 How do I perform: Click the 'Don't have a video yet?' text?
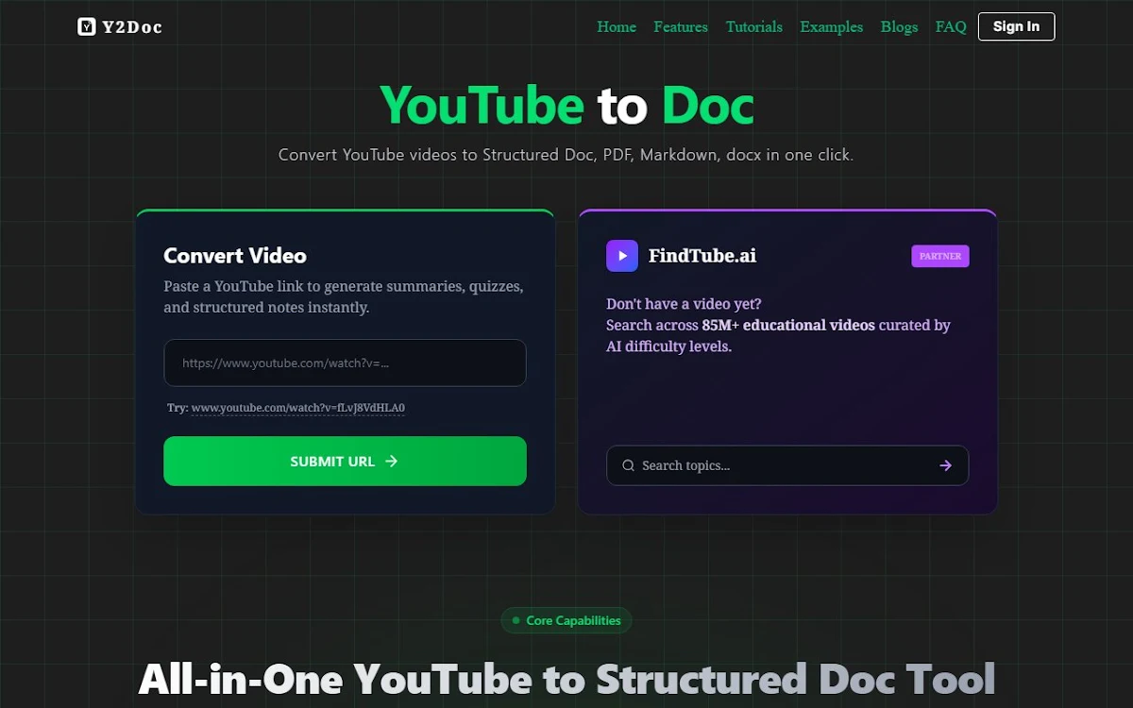pyautogui.click(x=684, y=304)
